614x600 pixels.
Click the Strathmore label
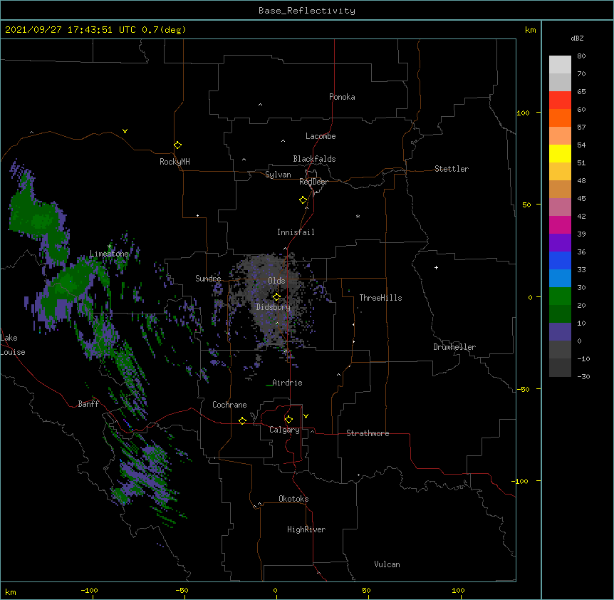[368, 433]
